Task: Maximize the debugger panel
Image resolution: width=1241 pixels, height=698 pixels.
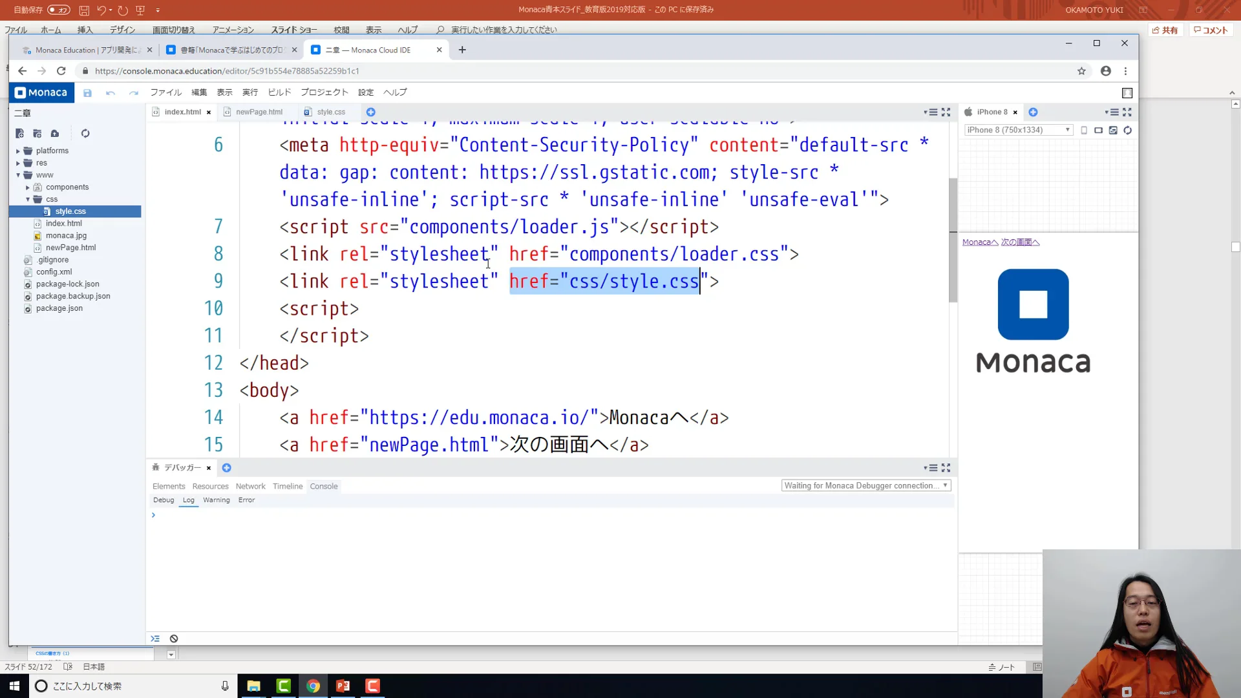Action: (946, 468)
